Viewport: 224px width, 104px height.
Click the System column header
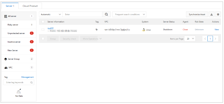pos(145,22)
